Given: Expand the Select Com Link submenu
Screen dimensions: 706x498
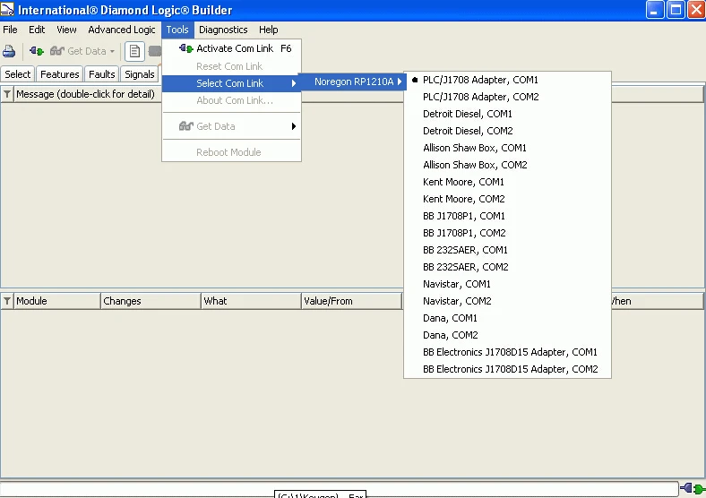Looking at the screenshot, I should tap(231, 83).
